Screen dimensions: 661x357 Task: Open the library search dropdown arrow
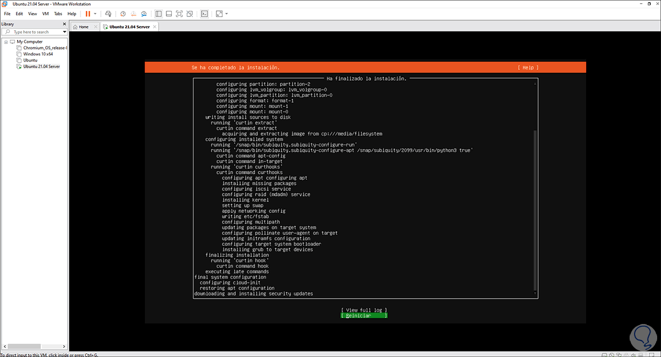64,32
